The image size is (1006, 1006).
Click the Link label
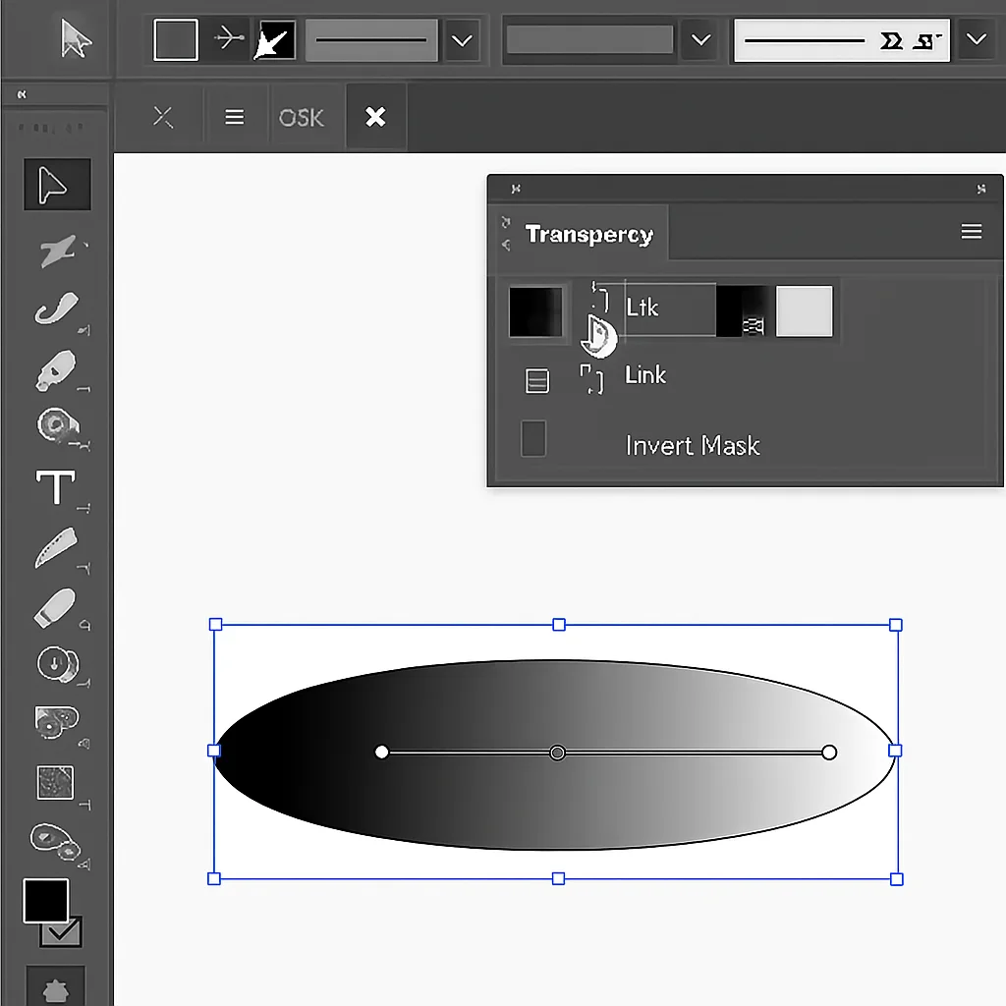644,374
